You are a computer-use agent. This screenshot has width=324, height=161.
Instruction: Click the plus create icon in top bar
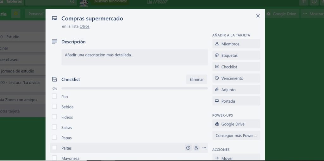[x=304, y=2]
